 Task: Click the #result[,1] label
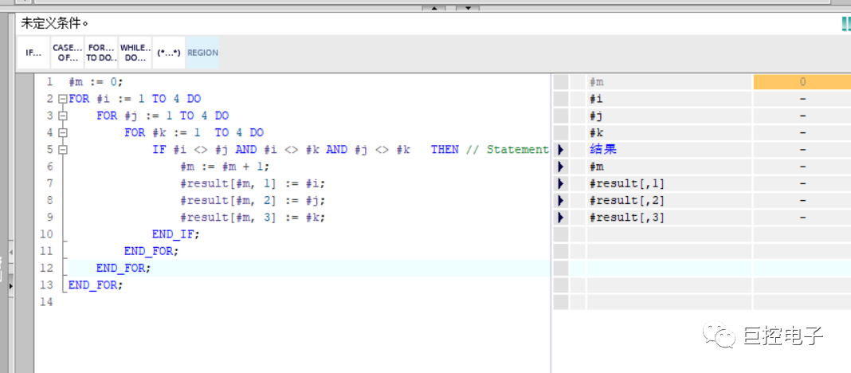pyautogui.click(x=627, y=183)
